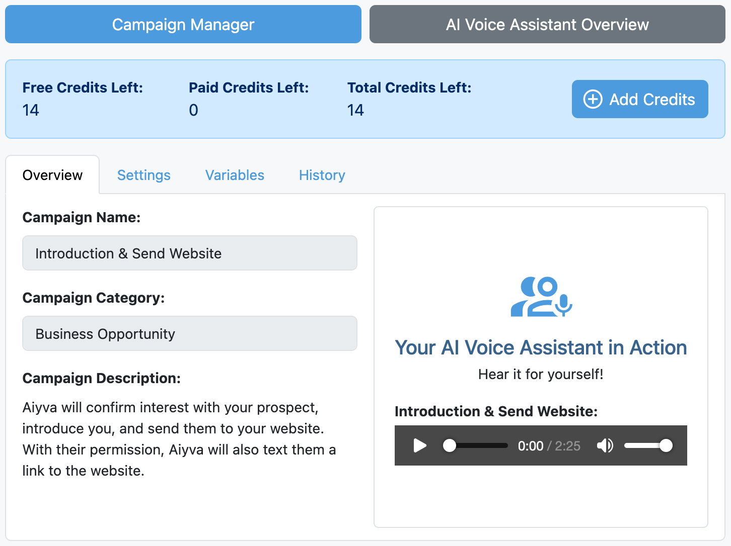Go to AI Voice Assistant Overview

[547, 24]
